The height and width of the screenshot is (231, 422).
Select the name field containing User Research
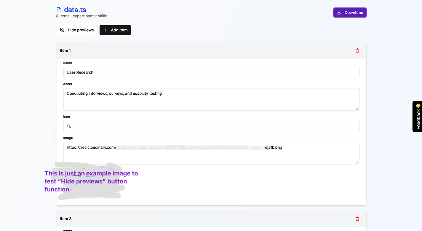[211, 72]
